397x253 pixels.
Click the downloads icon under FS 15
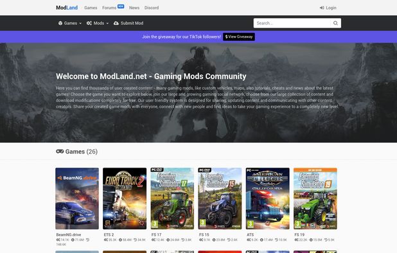[214, 240]
